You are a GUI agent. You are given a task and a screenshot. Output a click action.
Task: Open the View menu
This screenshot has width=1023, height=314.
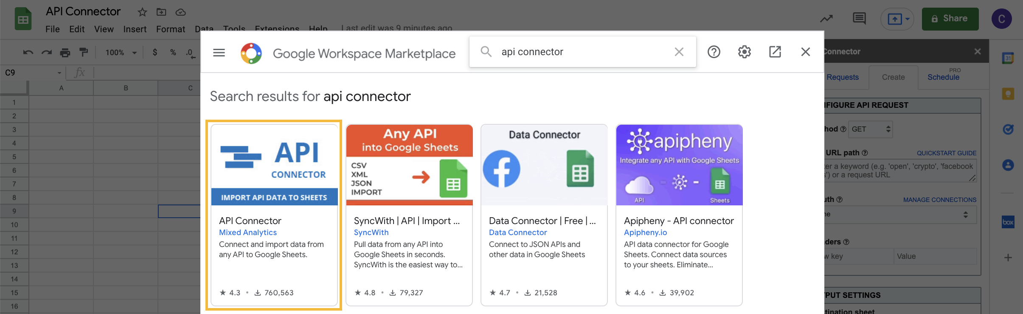point(104,29)
